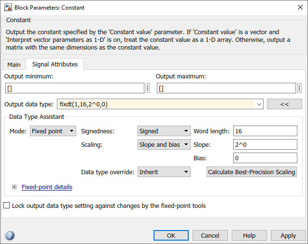Click the help question mark icon
The height and width of the screenshot is (244, 308).
point(10,235)
